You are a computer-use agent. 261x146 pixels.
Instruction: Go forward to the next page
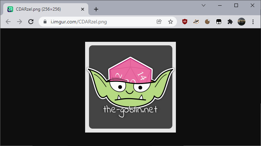pyautogui.click(x=20, y=22)
